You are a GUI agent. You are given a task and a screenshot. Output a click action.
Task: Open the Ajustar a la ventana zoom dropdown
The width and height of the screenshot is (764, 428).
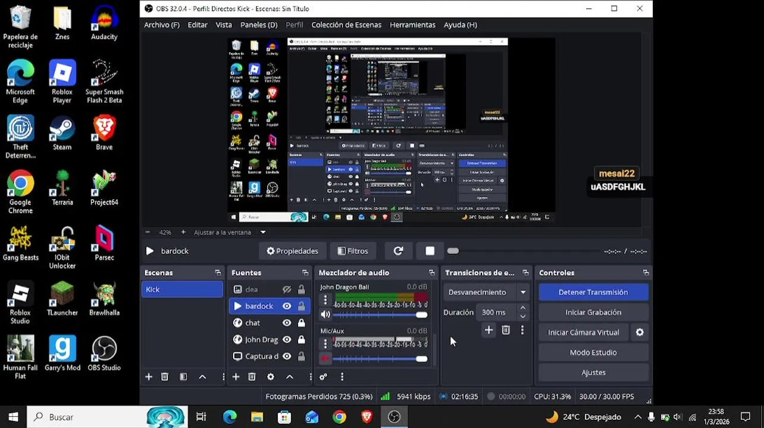(263, 232)
